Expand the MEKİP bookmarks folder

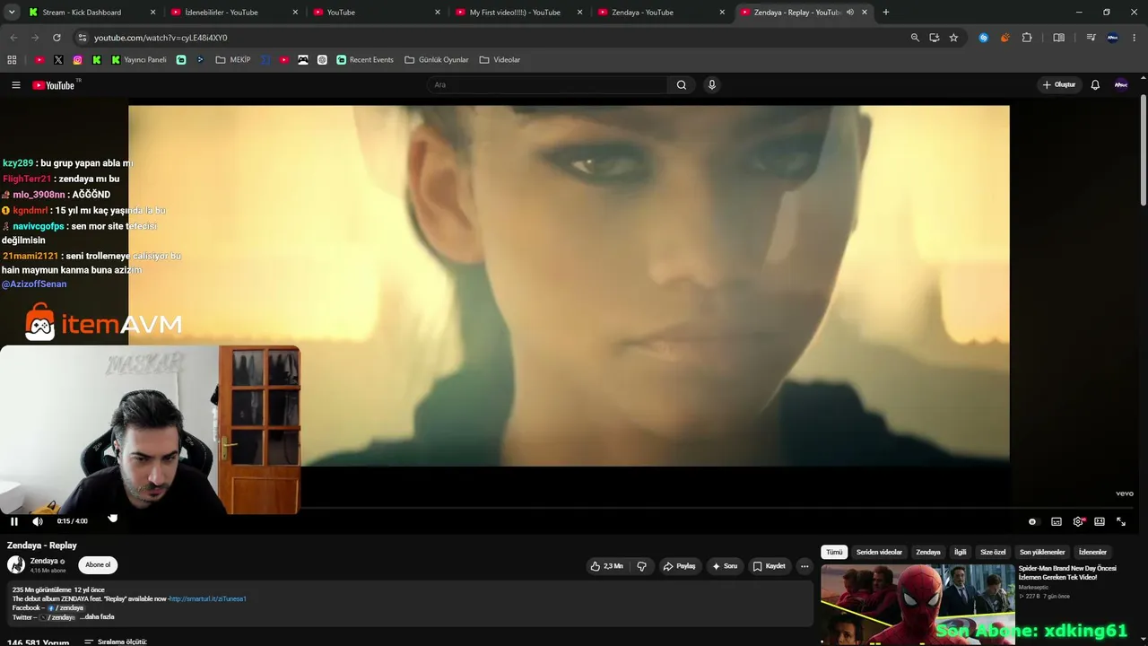point(233,60)
